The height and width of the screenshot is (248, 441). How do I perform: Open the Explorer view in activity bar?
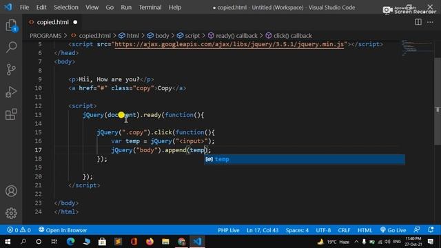(x=11, y=25)
